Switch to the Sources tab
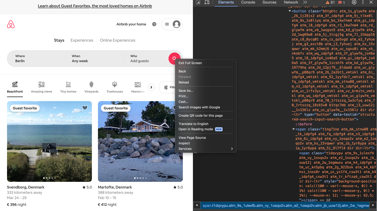This screenshot has width=377, height=211. (x=270, y=2)
